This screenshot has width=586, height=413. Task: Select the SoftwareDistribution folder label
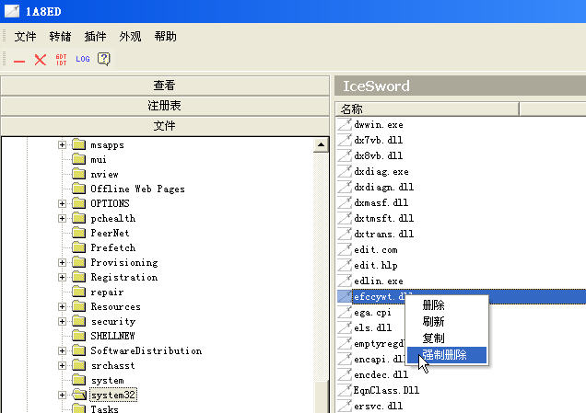pos(146,350)
